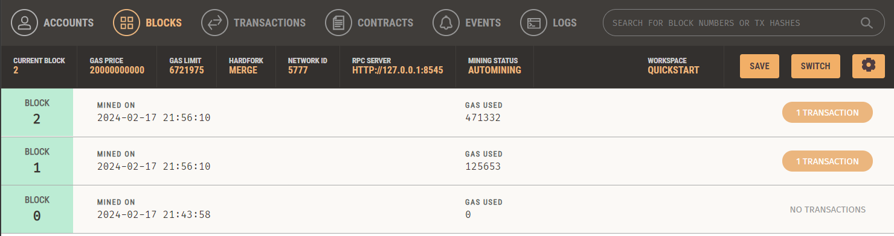Open settings with the gear icon
Image resolution: width=894 pixels, height=236 pixels.
869,66
